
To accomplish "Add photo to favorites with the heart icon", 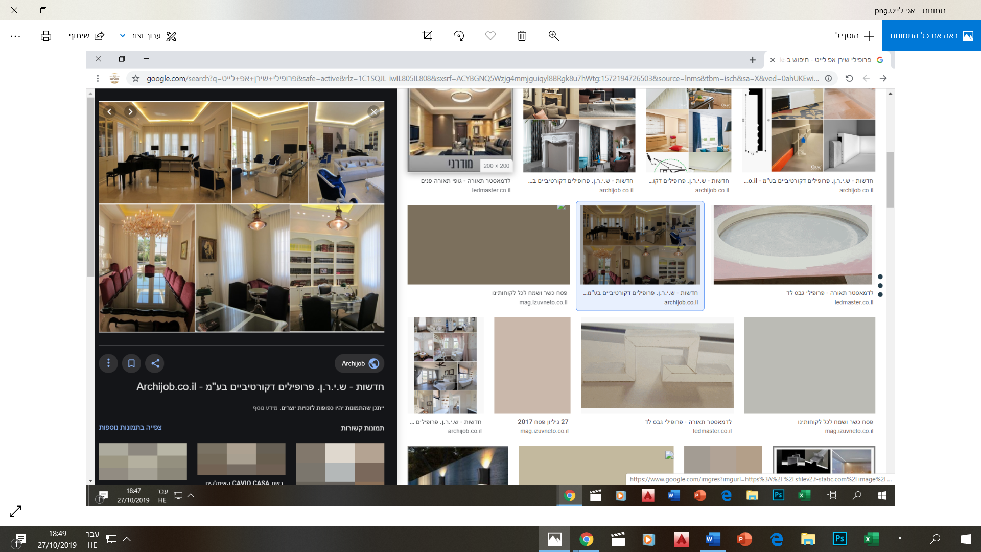I will (491, 36).
